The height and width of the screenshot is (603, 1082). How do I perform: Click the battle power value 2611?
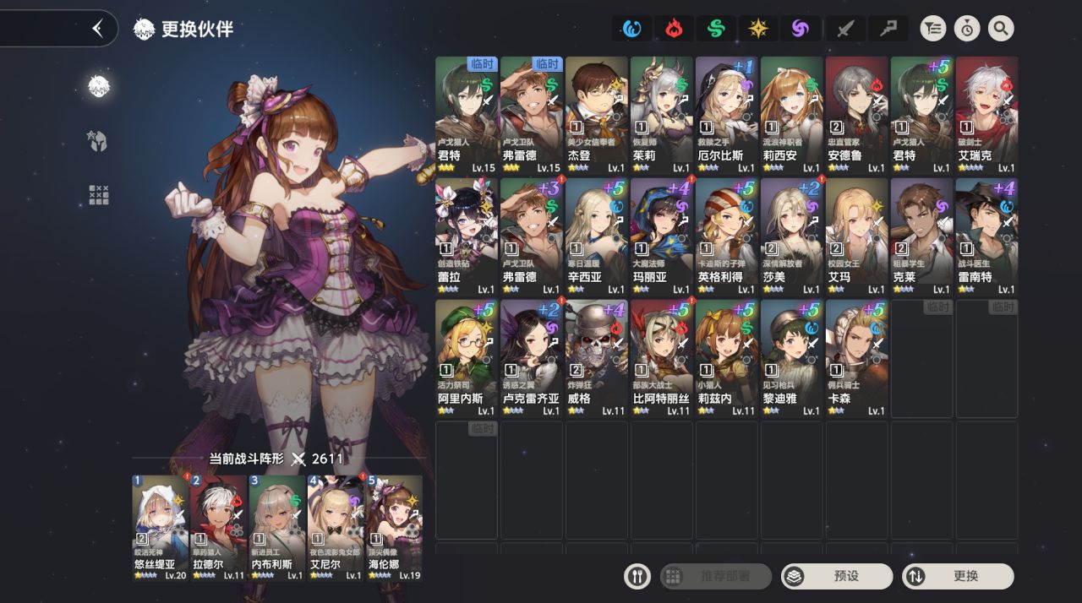tap(327, 459)
